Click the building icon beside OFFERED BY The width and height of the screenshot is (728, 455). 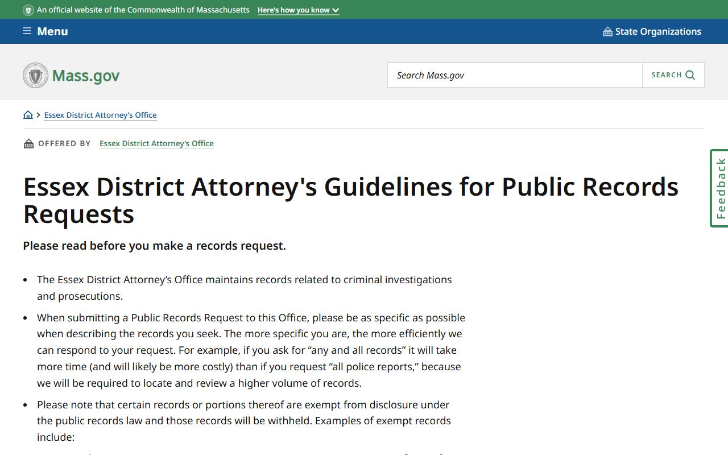(x=28, y=143)
